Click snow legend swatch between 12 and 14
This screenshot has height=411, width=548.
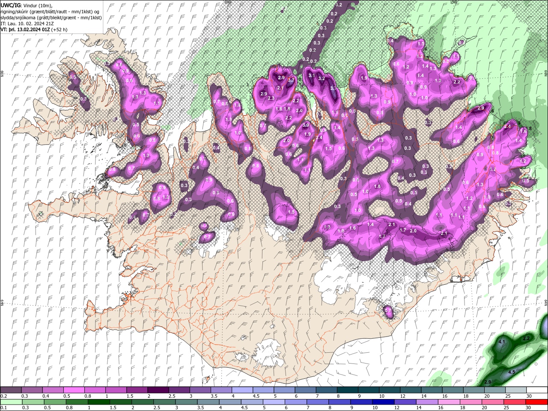point(410,390)
